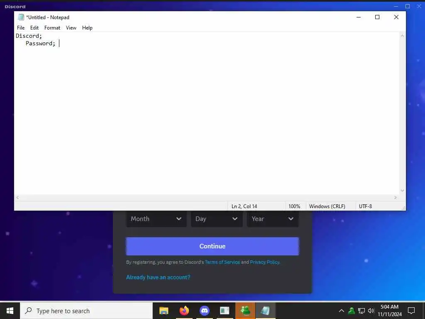Click the 100% zoom status entry

click(294, 206)
